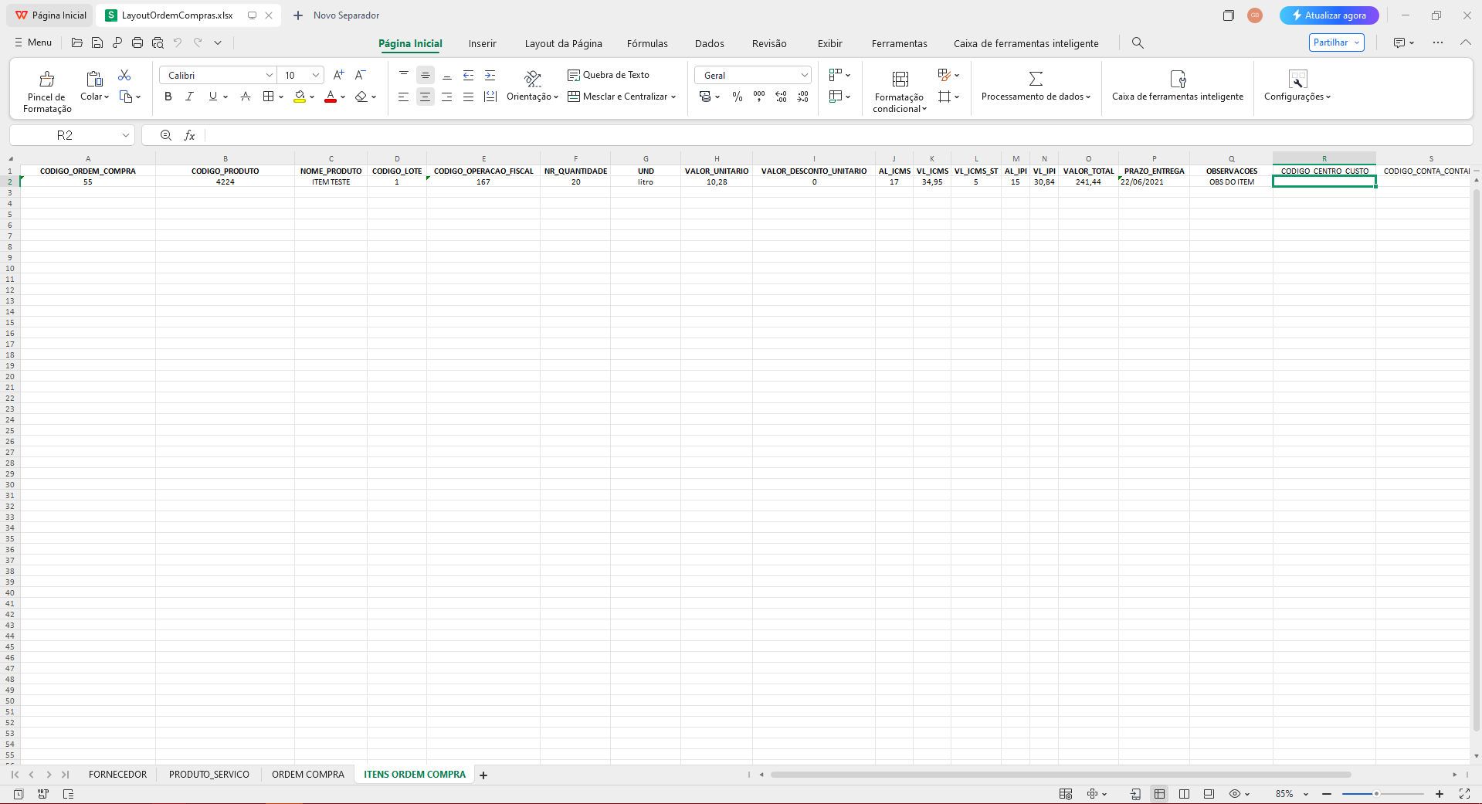Toggle underline formatting
The height and width of the screenshot is (804, 1482).
point(213,97)
